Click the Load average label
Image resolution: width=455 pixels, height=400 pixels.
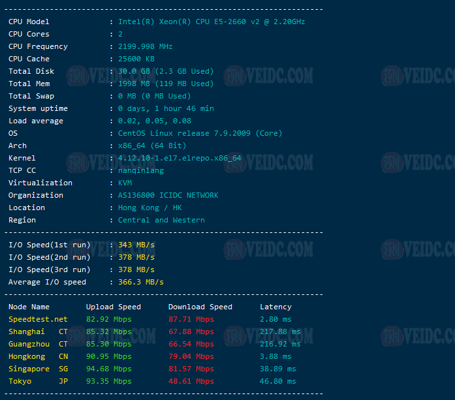(35, 121)
